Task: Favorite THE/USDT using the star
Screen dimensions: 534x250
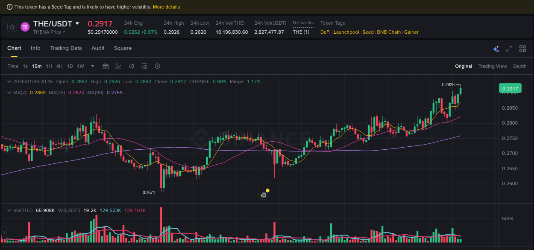Action: pyautogui.click(x=12, y=26)
